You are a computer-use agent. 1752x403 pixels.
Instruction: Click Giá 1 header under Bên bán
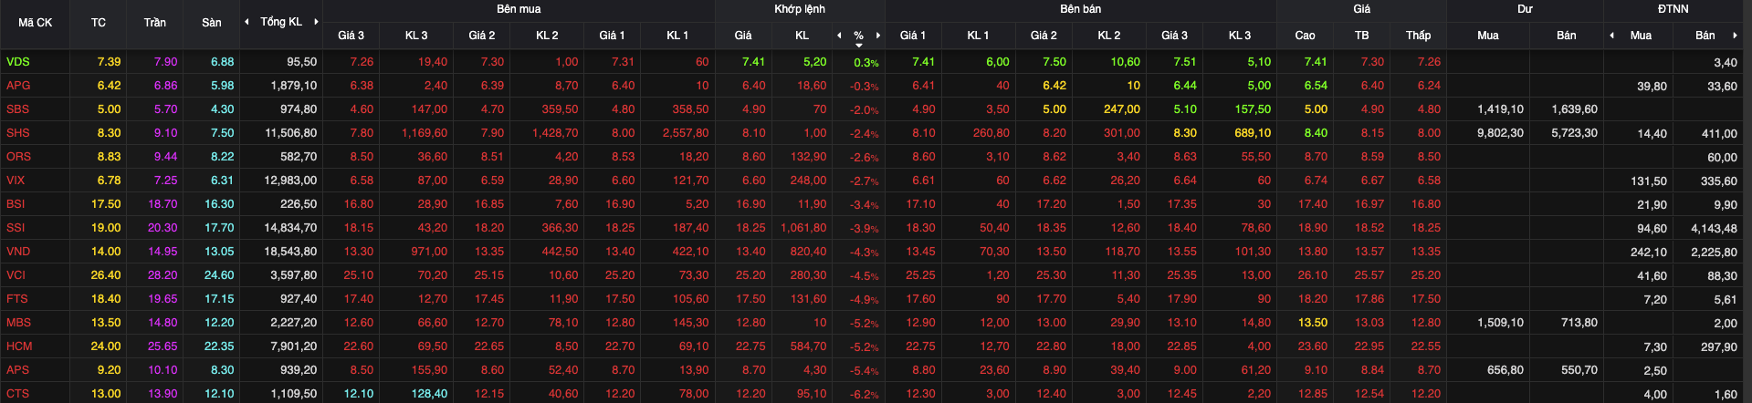pos(912,36)
